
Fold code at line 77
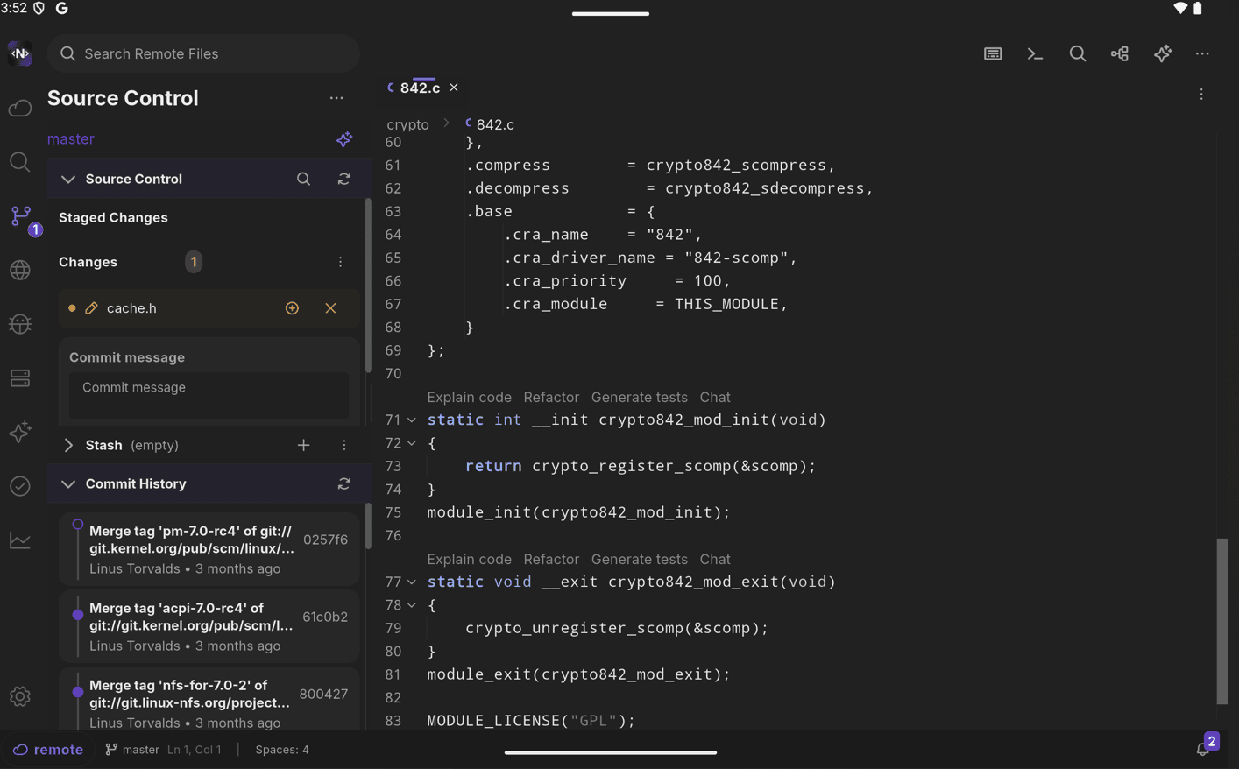(x=412, y=582)
